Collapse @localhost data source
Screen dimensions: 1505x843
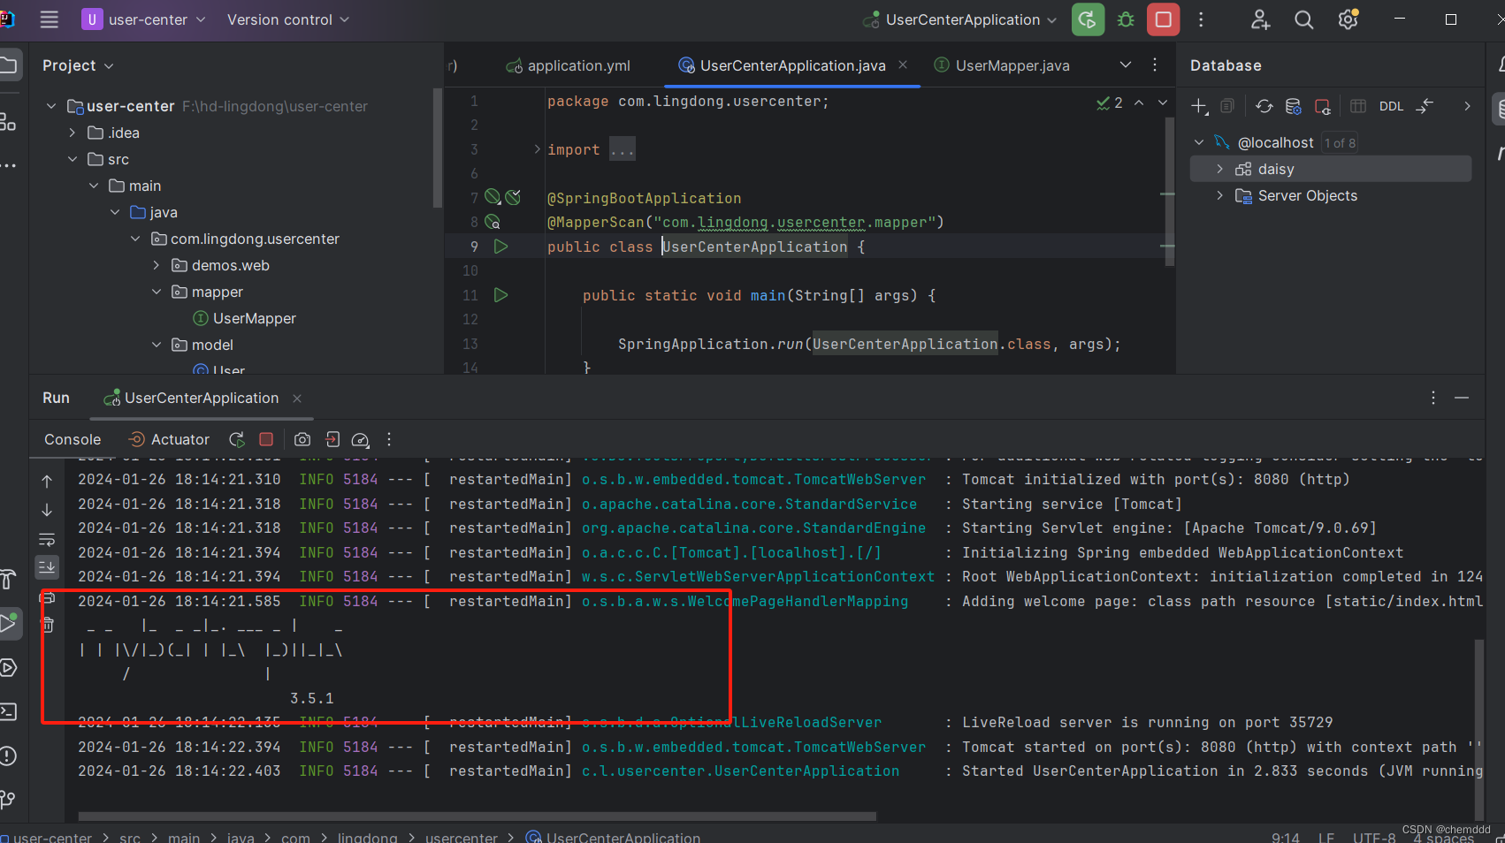(x=1199, y=142)
